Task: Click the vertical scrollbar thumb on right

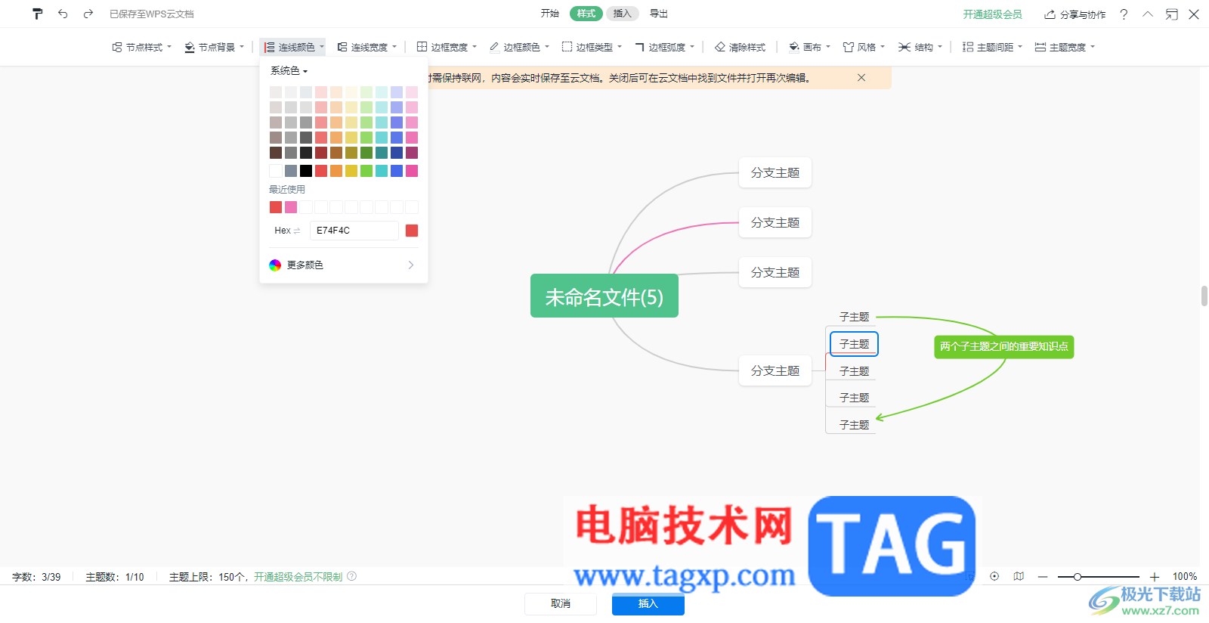Action: 1204,296
